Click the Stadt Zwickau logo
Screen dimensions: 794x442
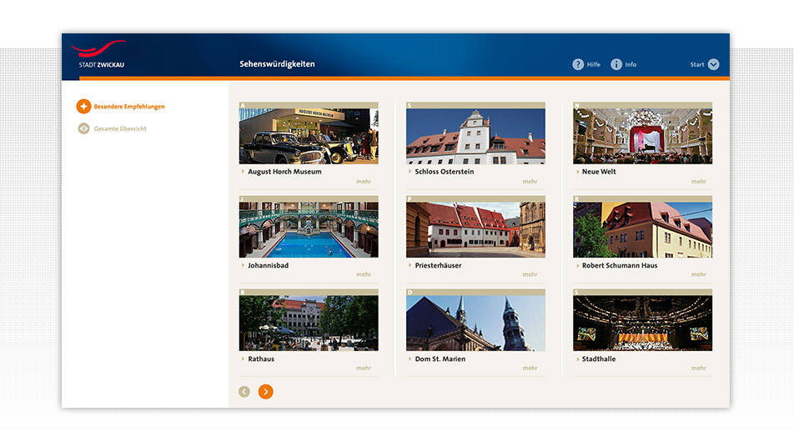98,54
